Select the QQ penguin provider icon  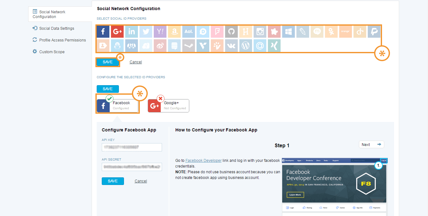point(117,46)
